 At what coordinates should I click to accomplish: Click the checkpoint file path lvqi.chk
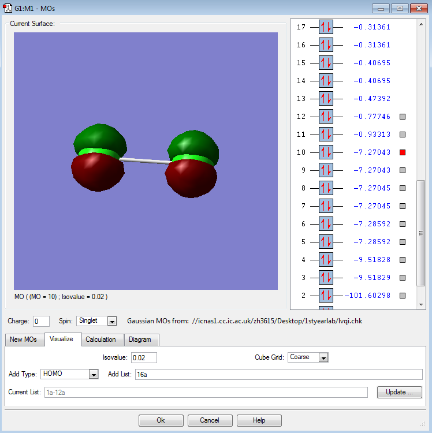point(277,321)
